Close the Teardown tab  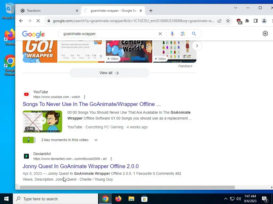[x=77, y=11]
